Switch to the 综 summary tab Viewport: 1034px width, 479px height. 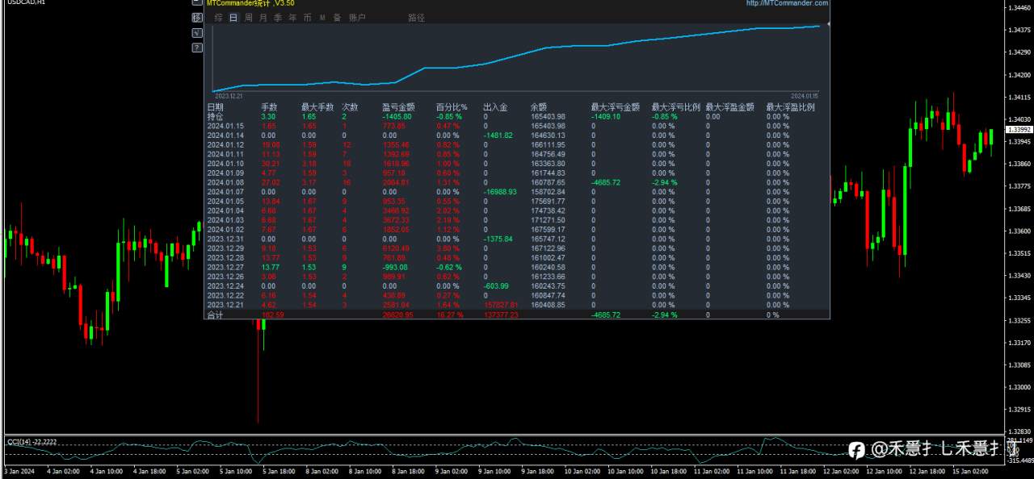pos(219,18)
